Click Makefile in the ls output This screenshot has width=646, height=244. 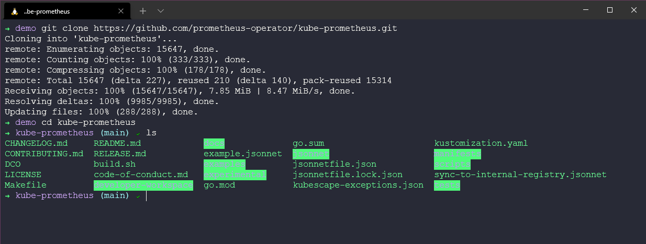click(26, 185)
